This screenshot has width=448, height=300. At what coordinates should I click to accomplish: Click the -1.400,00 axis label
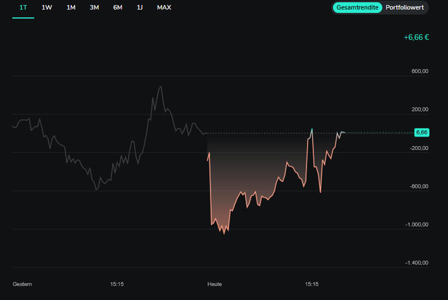417,263
